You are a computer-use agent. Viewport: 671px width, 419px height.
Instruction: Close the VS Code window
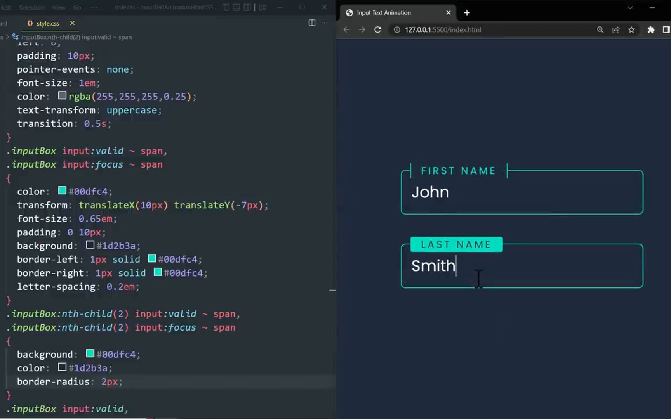(324, 7)
